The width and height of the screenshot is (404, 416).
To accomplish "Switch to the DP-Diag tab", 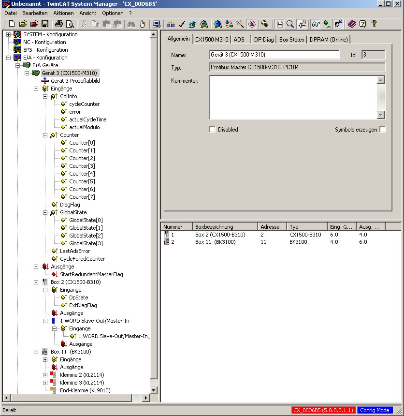I will 264,40.
